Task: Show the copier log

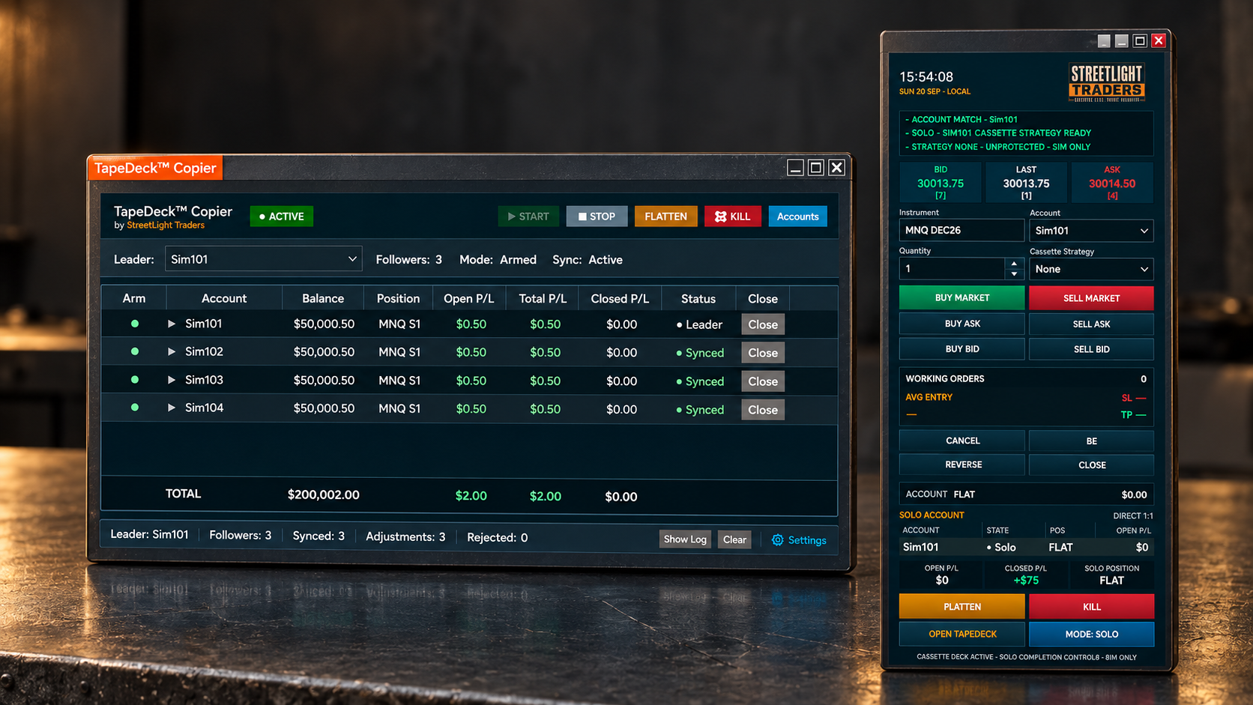Action: (x=685, y=539)
